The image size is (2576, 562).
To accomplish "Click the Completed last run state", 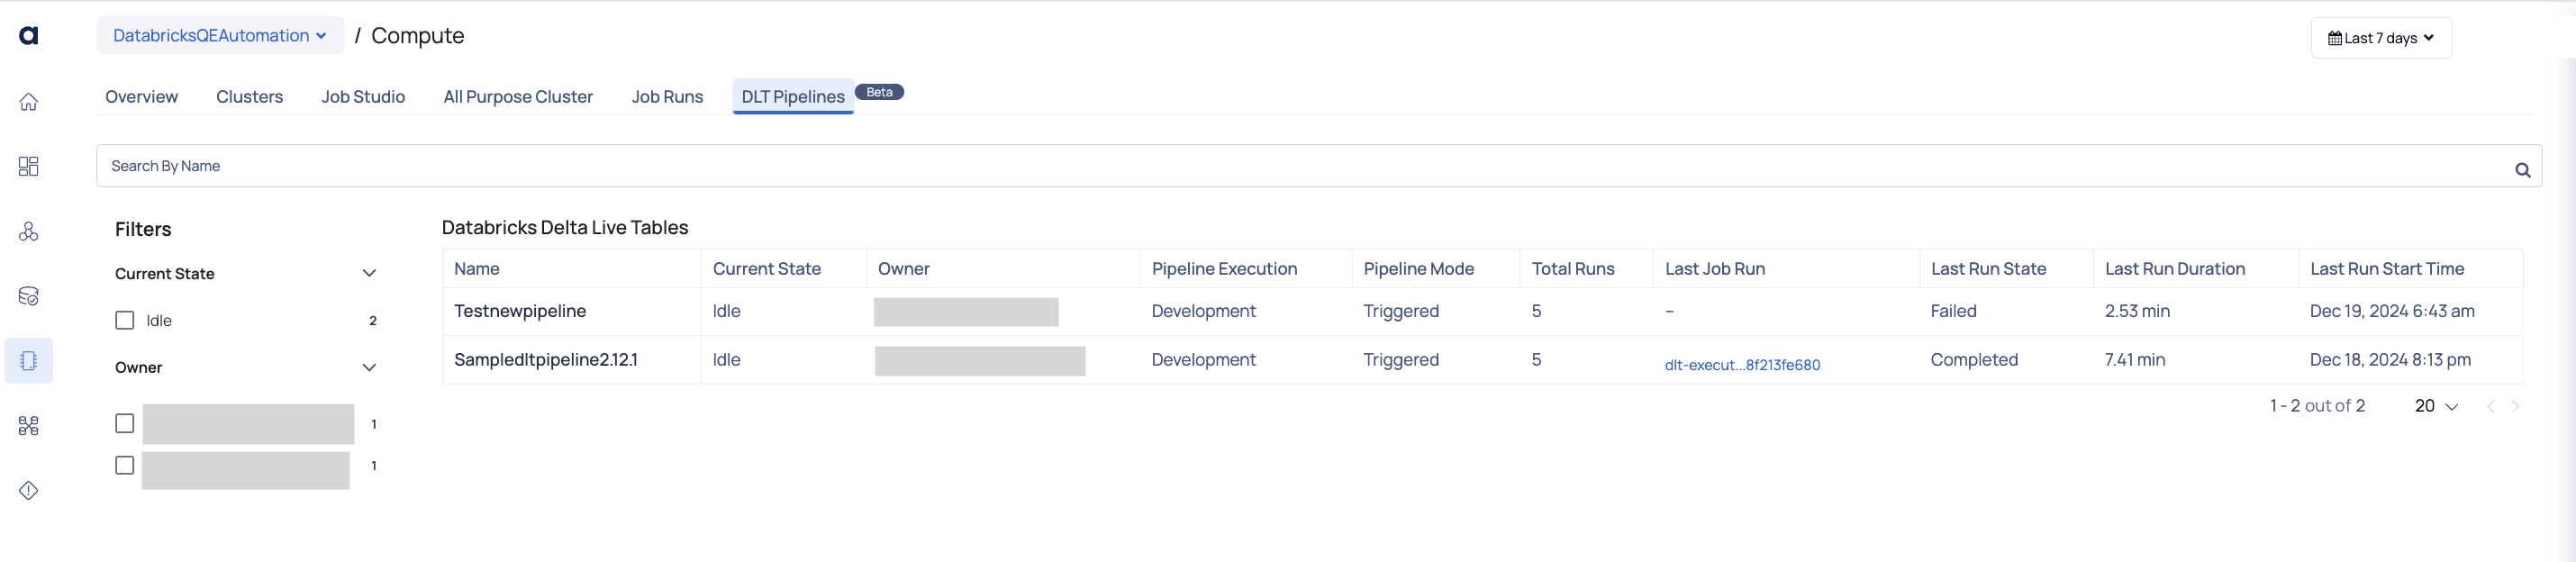I will 1974,360.
